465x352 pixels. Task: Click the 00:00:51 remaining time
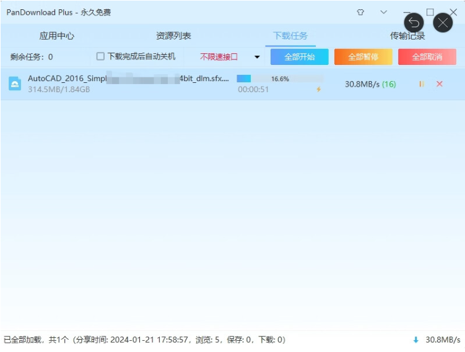(253, 90)
